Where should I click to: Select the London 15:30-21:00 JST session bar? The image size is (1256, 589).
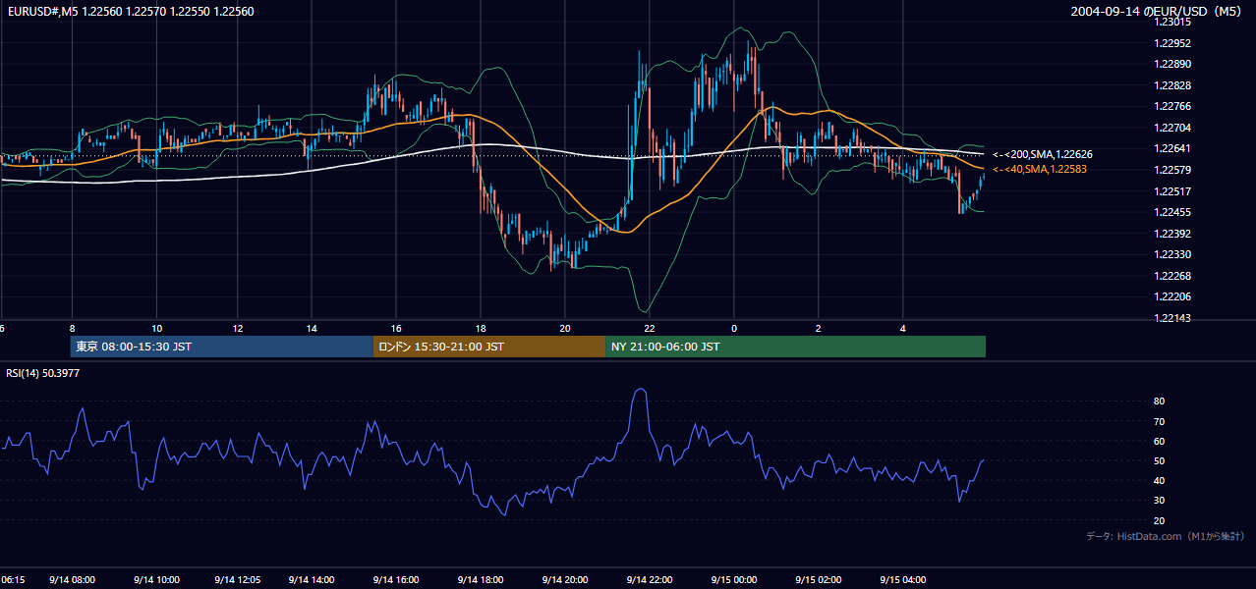(x=488, y=347)
